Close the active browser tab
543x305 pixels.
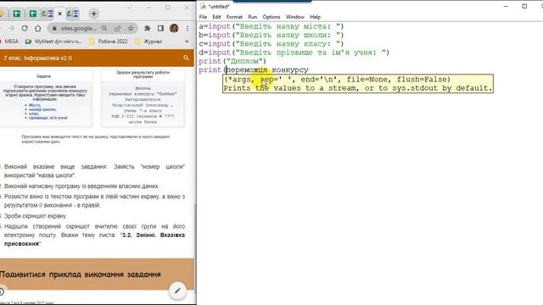[x=60, y=14]
